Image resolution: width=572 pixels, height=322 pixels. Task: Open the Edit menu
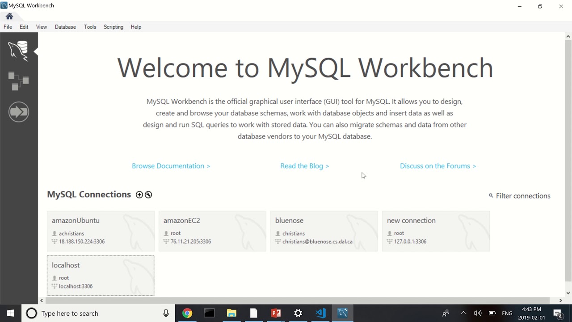(x=24, y=27)
